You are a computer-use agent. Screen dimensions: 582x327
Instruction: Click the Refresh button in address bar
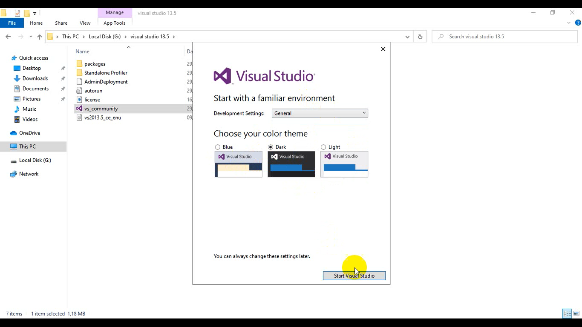coord(420,37)
